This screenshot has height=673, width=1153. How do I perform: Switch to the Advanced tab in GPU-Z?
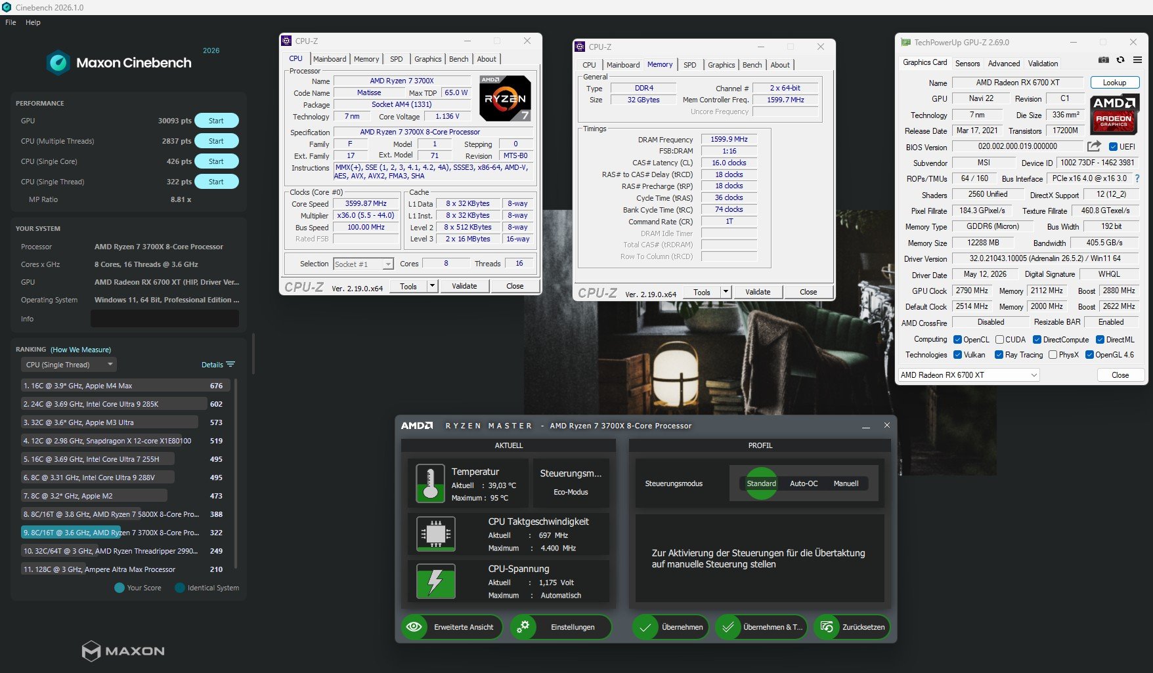point(1004,64)
